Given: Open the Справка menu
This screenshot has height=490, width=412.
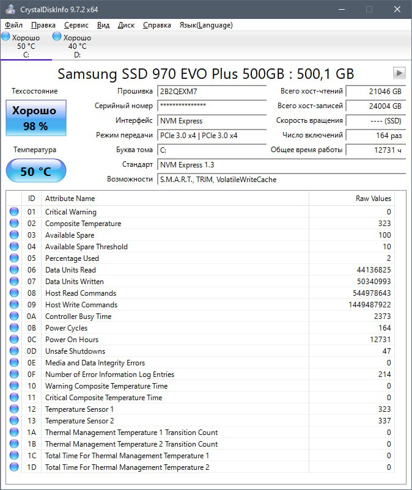Looking at the screenshot, I should pyautogui.click(x=157, y=25).
